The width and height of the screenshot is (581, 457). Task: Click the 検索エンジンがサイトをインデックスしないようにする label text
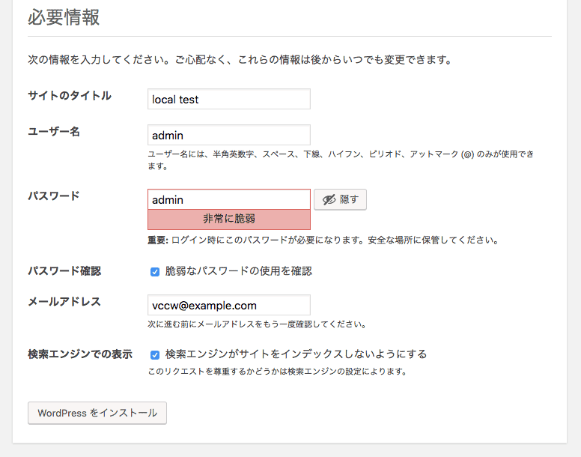click(296, 354)
